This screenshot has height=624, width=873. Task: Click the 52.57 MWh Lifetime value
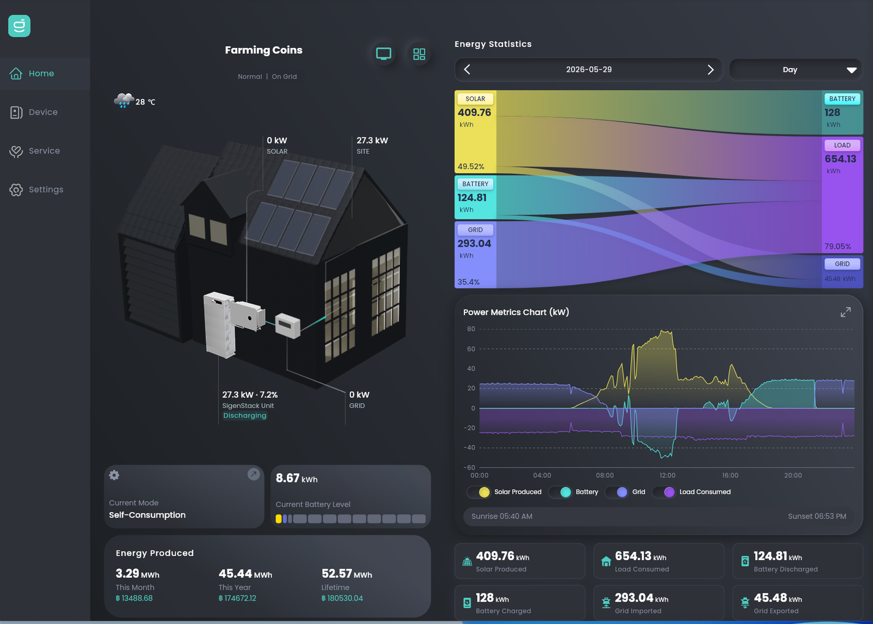pos(347,574)
